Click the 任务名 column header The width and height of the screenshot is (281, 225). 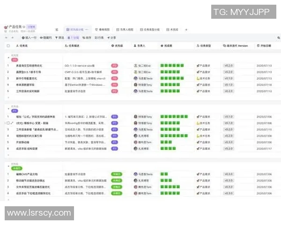tap(22, 46)
